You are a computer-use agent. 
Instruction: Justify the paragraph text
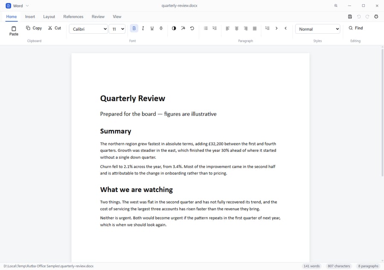(255, 29)
